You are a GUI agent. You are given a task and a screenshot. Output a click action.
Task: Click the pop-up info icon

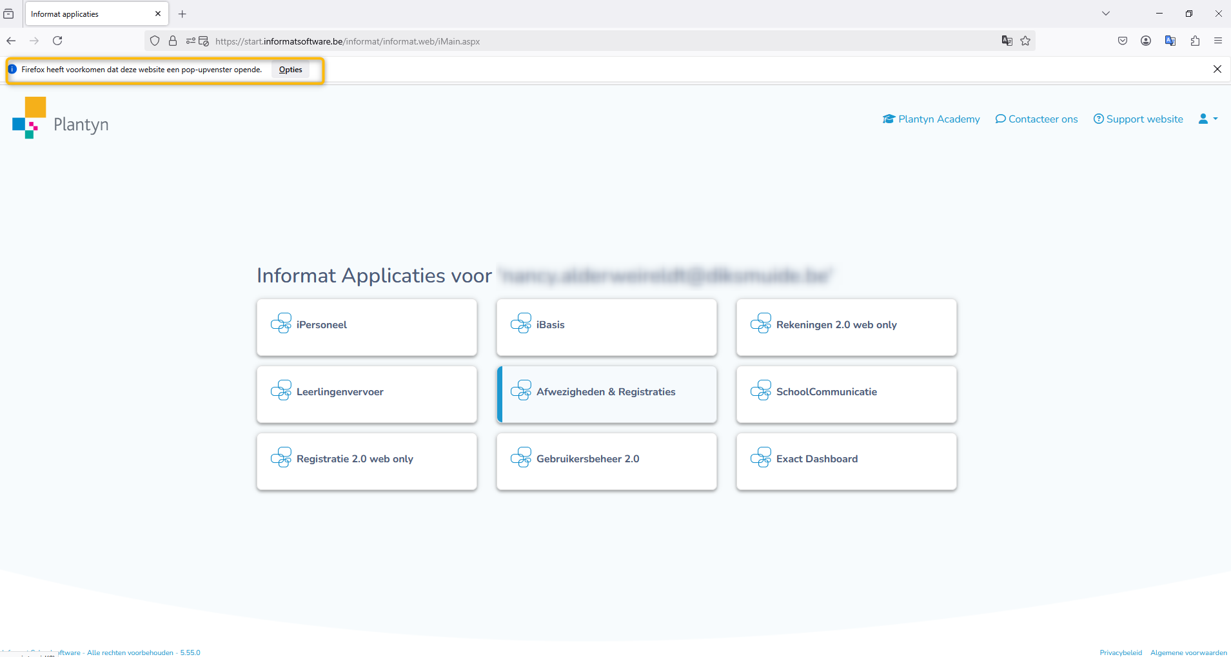[12, 69]
